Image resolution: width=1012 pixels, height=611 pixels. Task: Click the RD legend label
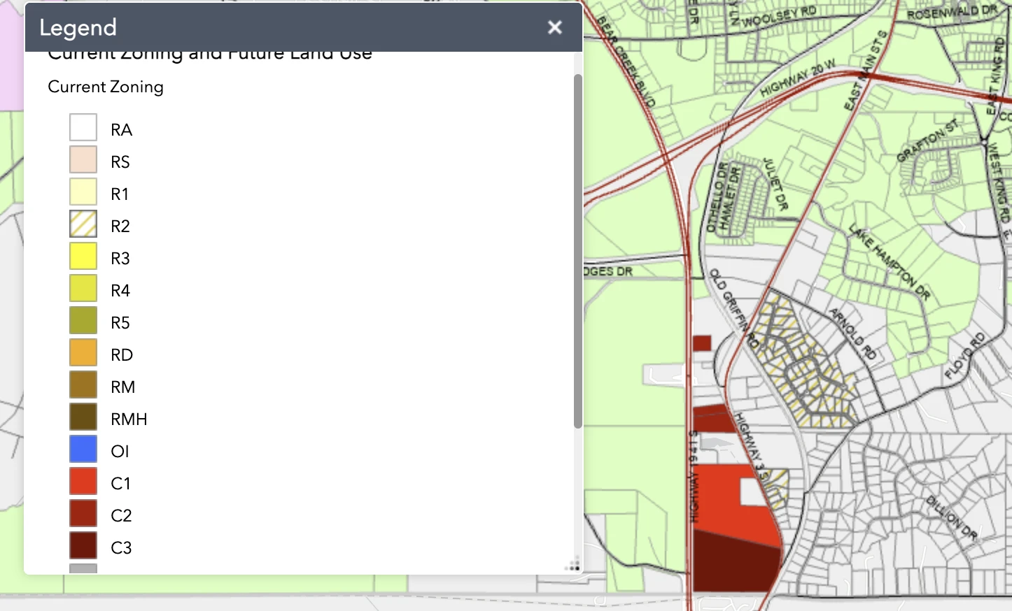(x=122, y=355)
